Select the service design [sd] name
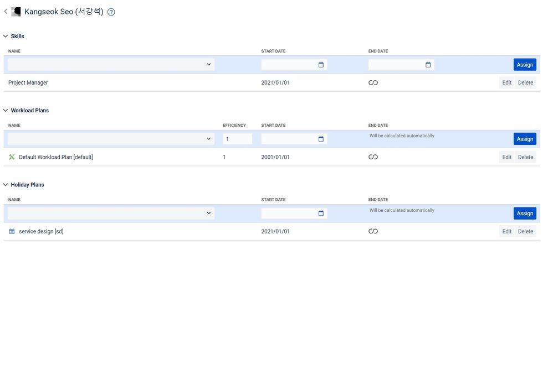The image size is (553, 385). click(41, 232)
